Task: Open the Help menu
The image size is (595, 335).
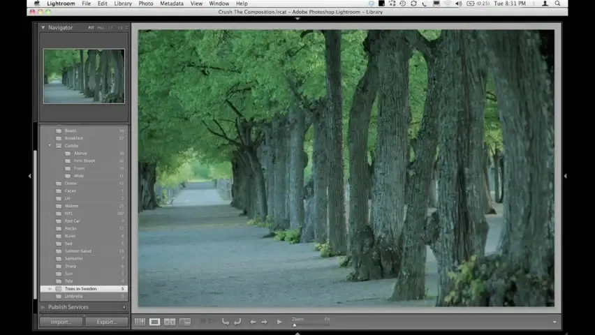Action: (242, 3)
